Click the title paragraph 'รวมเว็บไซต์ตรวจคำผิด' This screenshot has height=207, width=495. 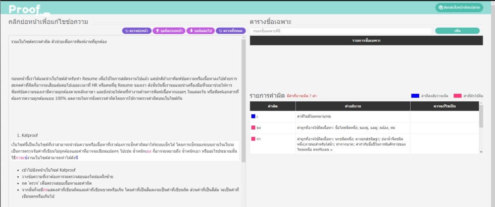click(x=59, y=41)
